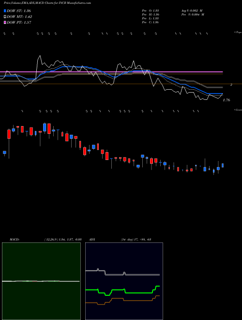Viewport: 242px width, 320px height.
Task: Click the '<Tops' marker row label
Action: pos(238,32)
